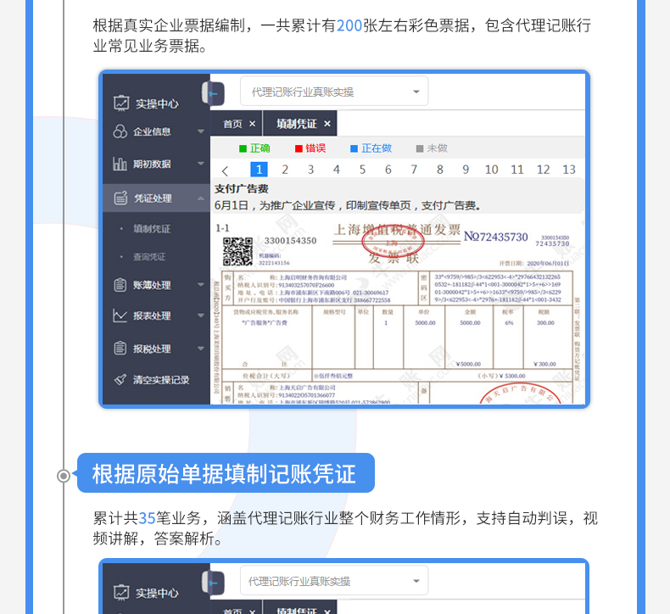Click the 报税处理 clipboard icon

(120, 349)
